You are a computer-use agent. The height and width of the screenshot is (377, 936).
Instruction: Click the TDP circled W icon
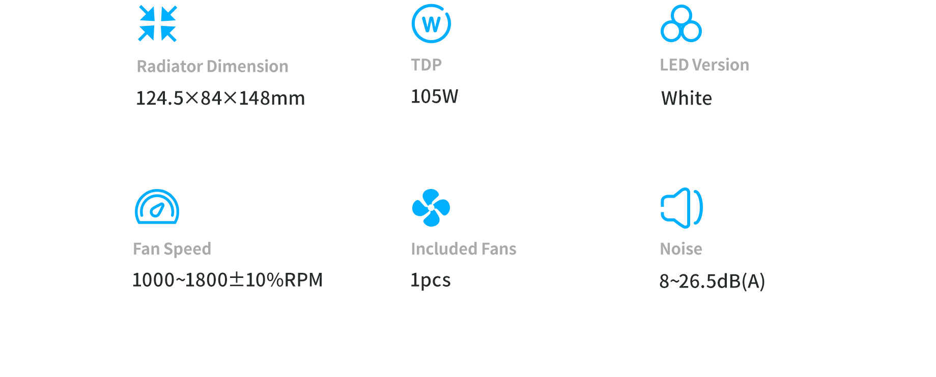pos(431,24)
